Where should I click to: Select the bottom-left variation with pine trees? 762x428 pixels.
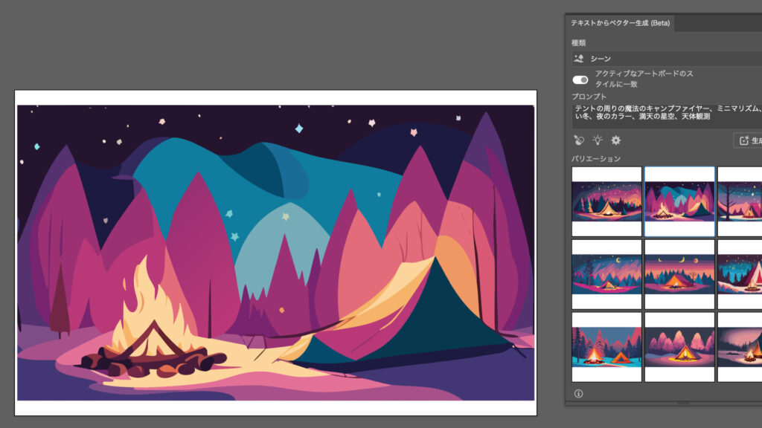606,347
